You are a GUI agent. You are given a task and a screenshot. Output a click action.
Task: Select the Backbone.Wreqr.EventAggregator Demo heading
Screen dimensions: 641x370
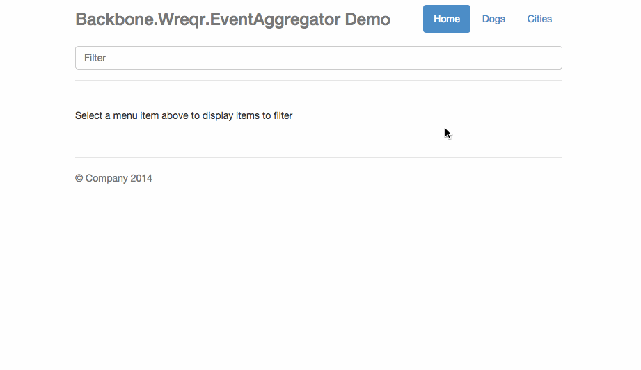pyautogui.click(x=232, y=19)
